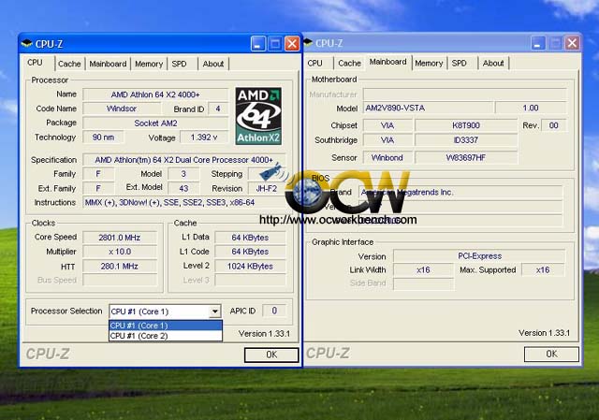Select CPU tab in left window

(36, 63)
